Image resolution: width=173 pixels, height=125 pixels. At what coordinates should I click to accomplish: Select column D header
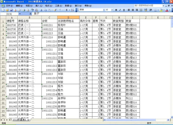(68, 17)
